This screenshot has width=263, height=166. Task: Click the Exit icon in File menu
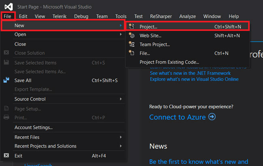[6, 155]
